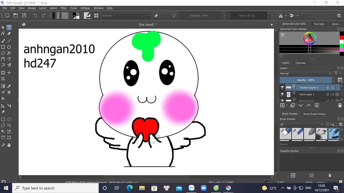
Task: Take a snapshot with the camera icon
Action: pos(311,176)
